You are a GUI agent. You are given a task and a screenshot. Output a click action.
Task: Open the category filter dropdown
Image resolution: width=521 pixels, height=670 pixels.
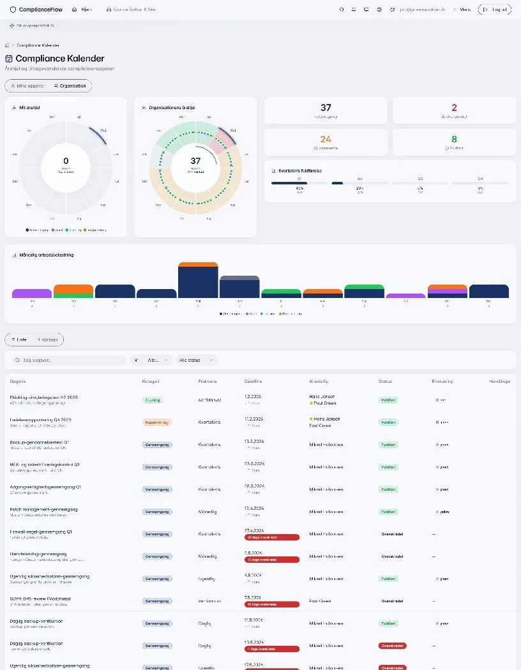point(151,361)
